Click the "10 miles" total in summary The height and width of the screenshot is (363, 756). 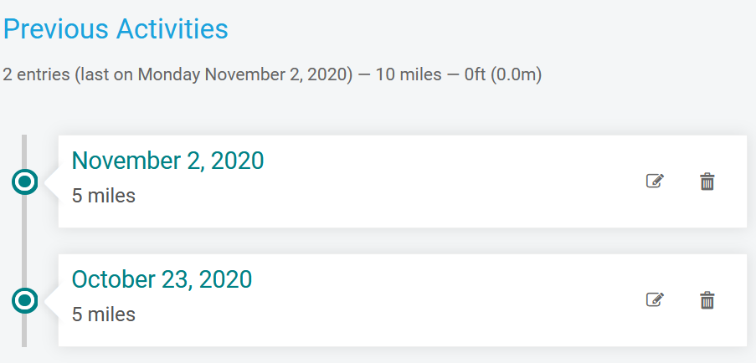[x=409, y=75]
